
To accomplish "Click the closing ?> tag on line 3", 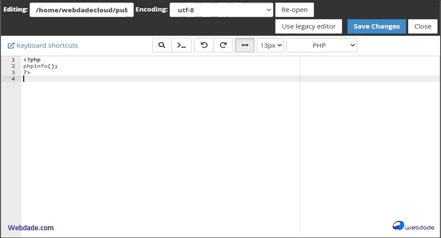I will (x=27, y=73).
